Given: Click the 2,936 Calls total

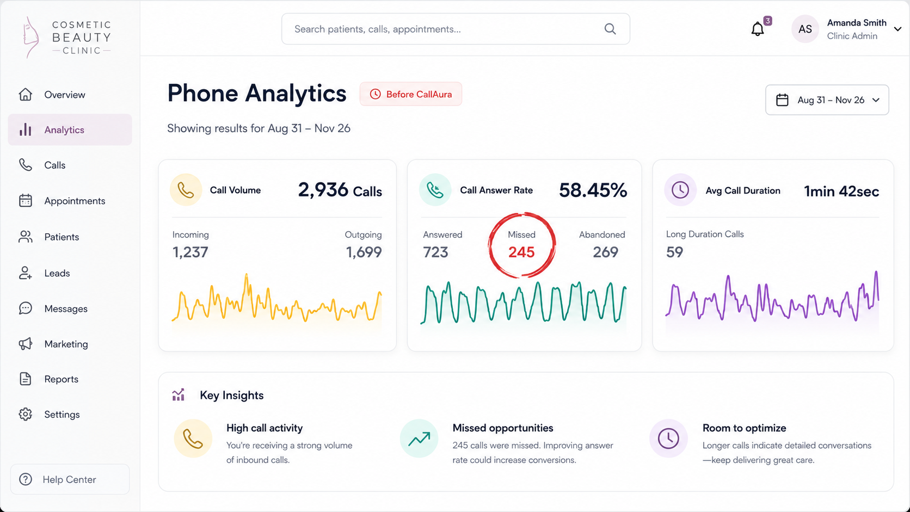Looking at the screenshot, I should tap(340, 190).
